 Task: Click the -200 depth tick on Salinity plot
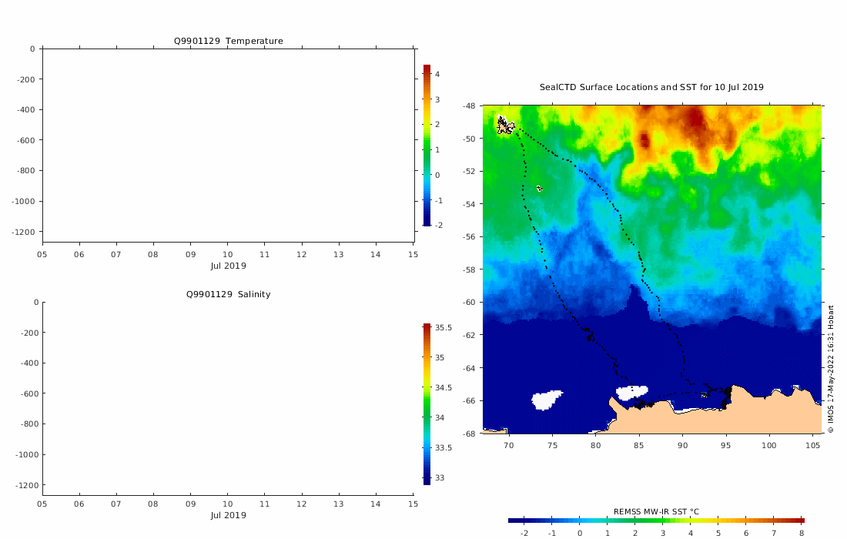click(30, 333)
